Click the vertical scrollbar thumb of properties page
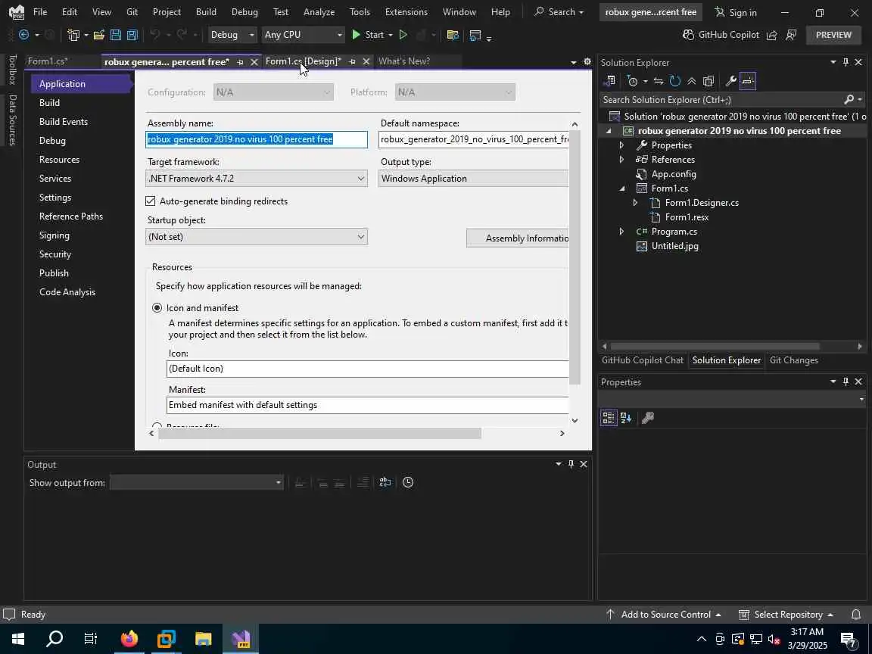The image size is (872, 654). tap(575, 257)
